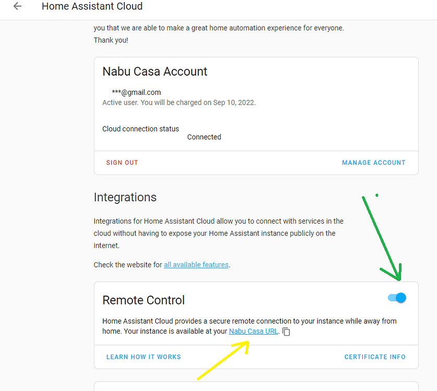Click the Remote Control card heading
This screenshot has height=391, width=437.
tap(143, 300)
